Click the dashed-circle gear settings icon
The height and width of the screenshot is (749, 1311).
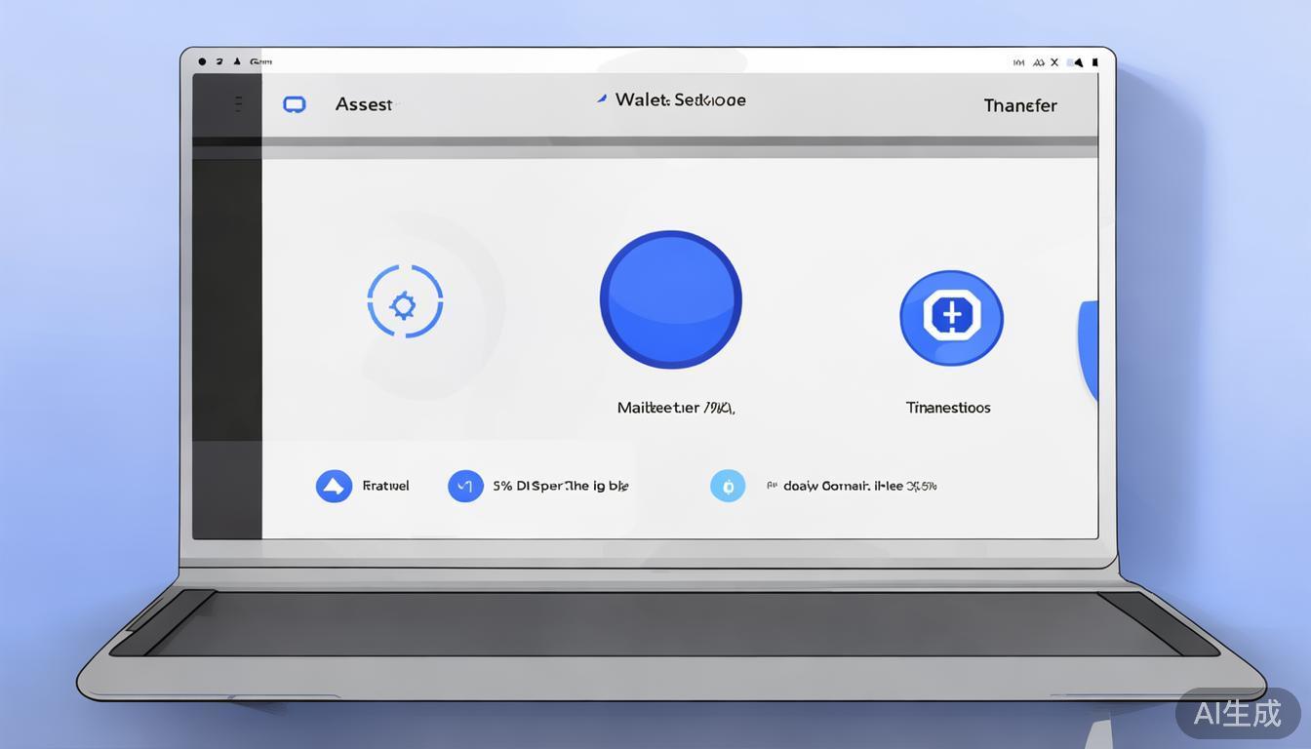click(x=404, y=303)
